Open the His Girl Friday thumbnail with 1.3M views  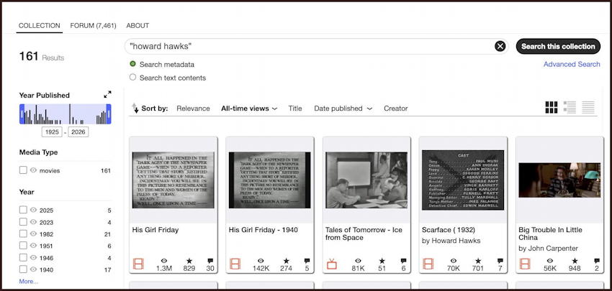click(x=174, y=180)
